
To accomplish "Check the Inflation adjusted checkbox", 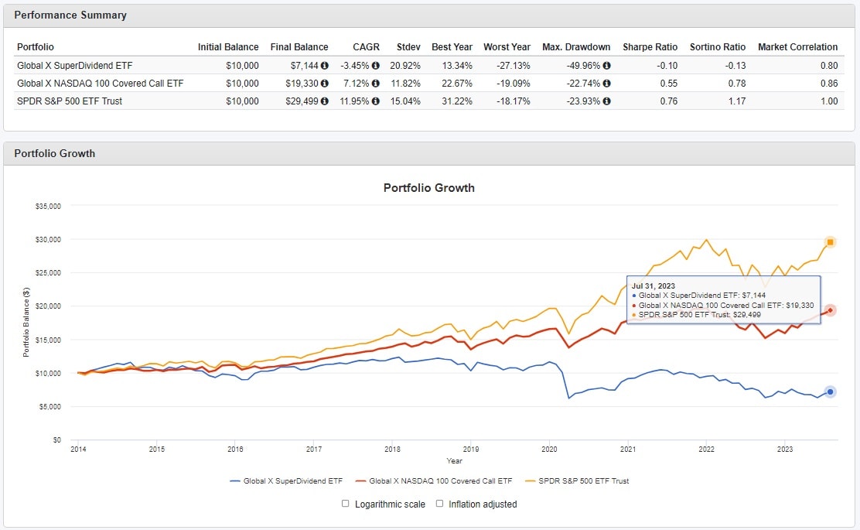I will (x=440, y=504).
